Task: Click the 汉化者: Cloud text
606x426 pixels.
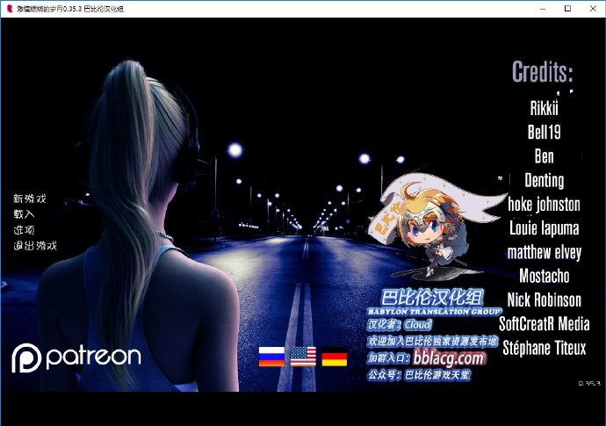Action: 400,324
